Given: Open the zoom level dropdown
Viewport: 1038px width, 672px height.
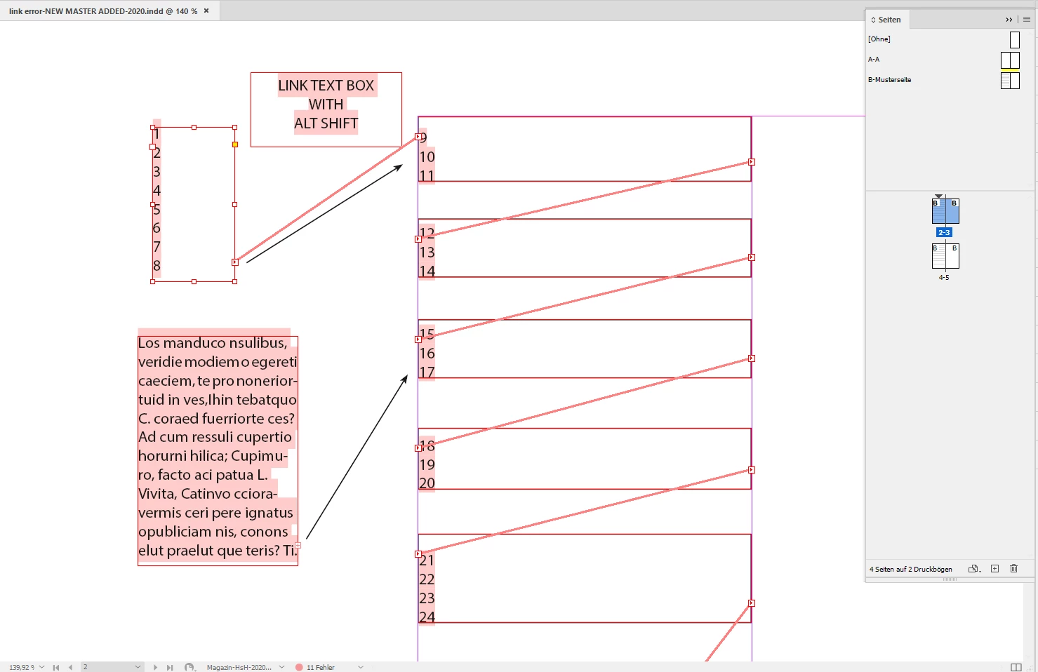Looking at the screenshot, I should click(41, 667).
